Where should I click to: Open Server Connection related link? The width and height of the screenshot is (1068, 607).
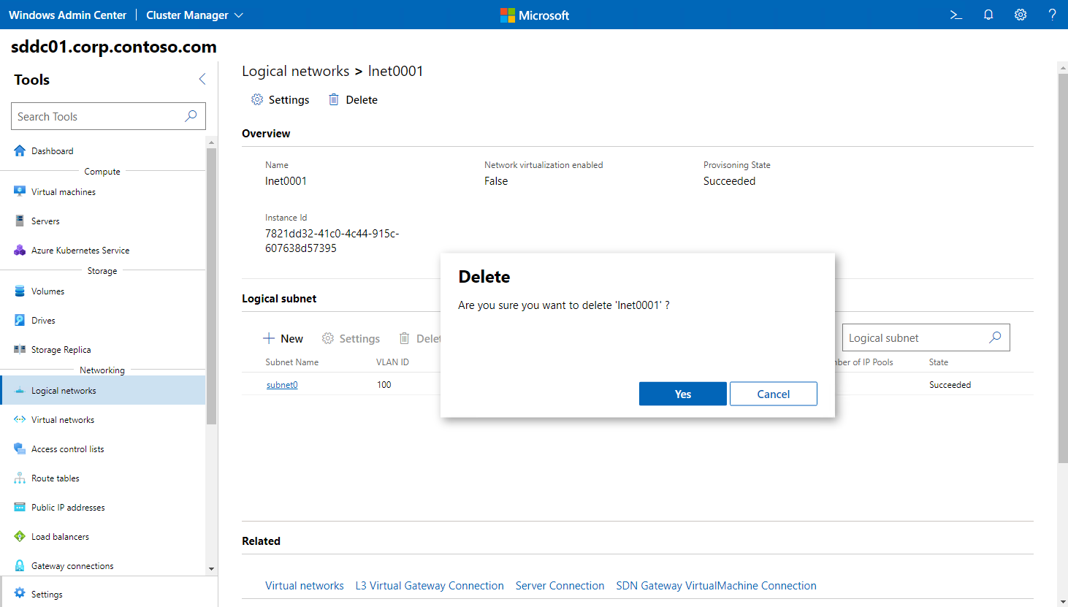click(560, 586)
